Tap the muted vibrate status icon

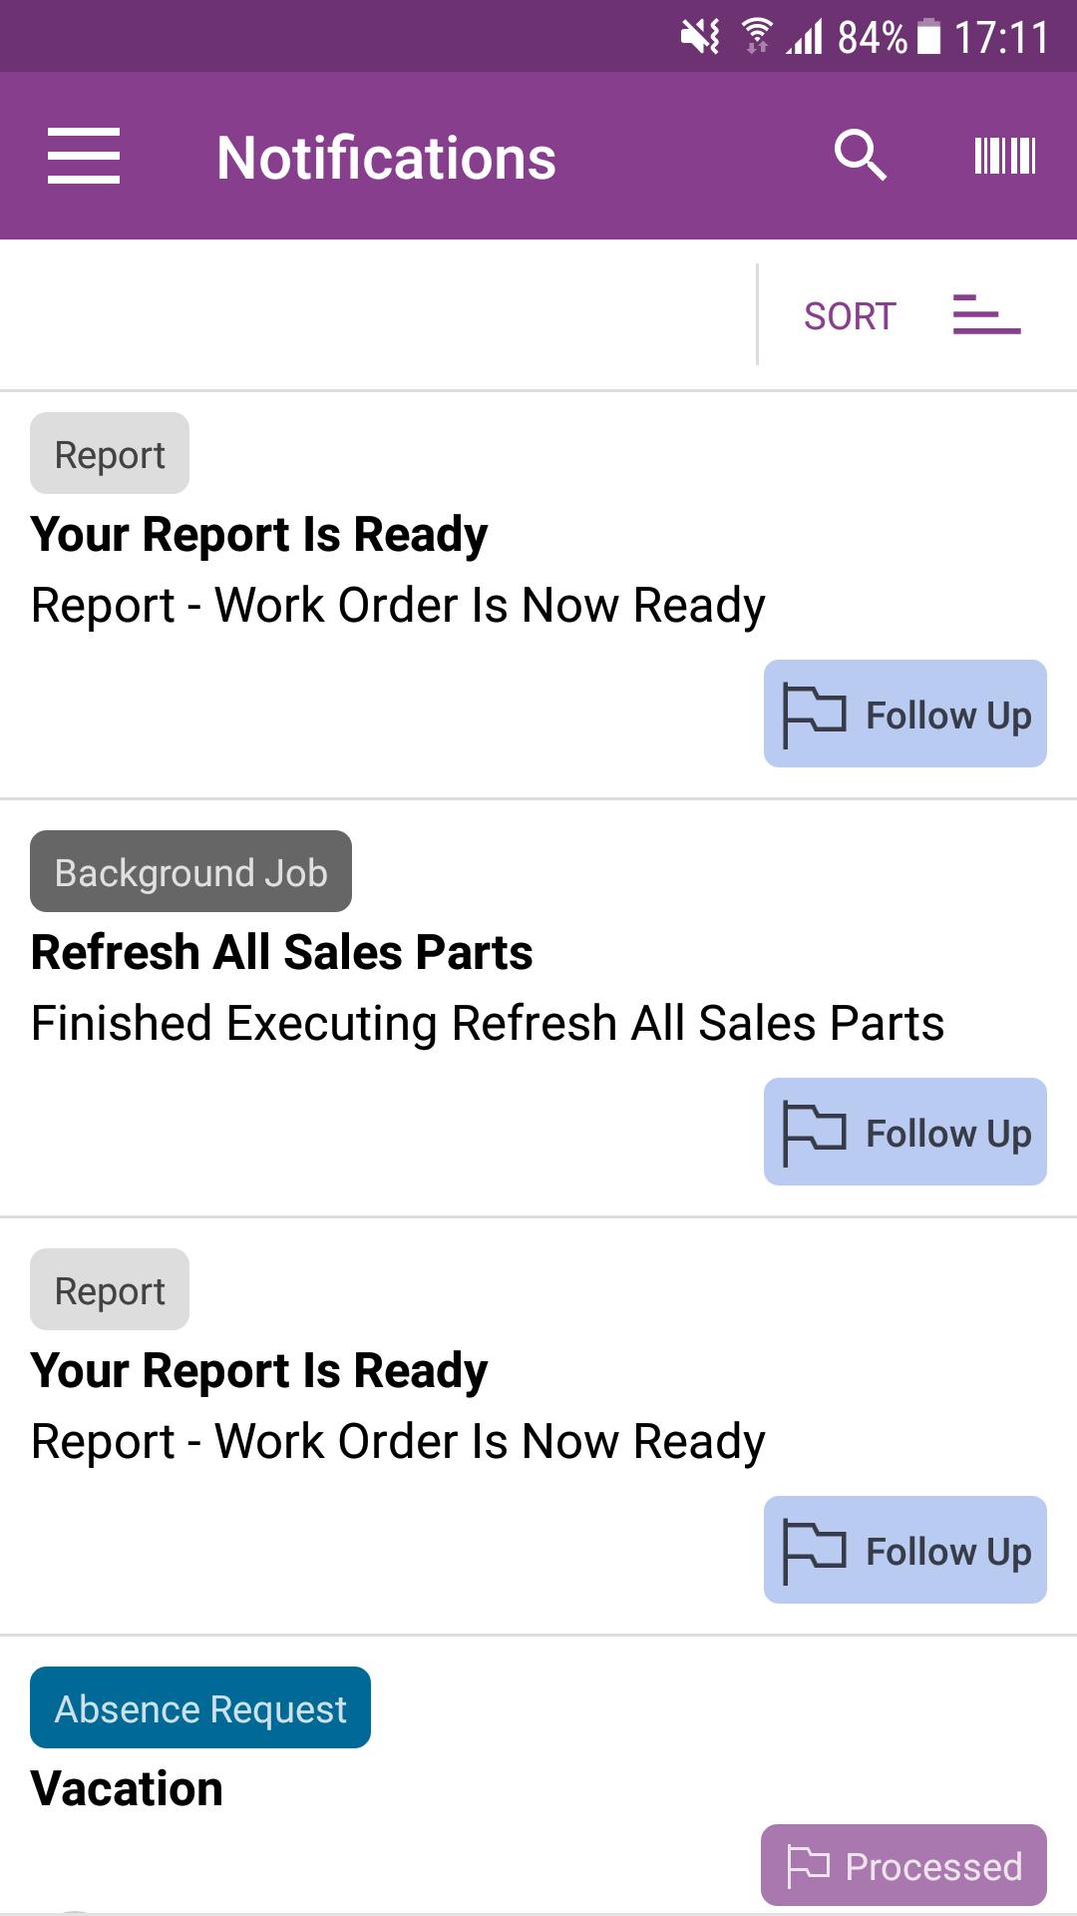click(x=700, y=37)
